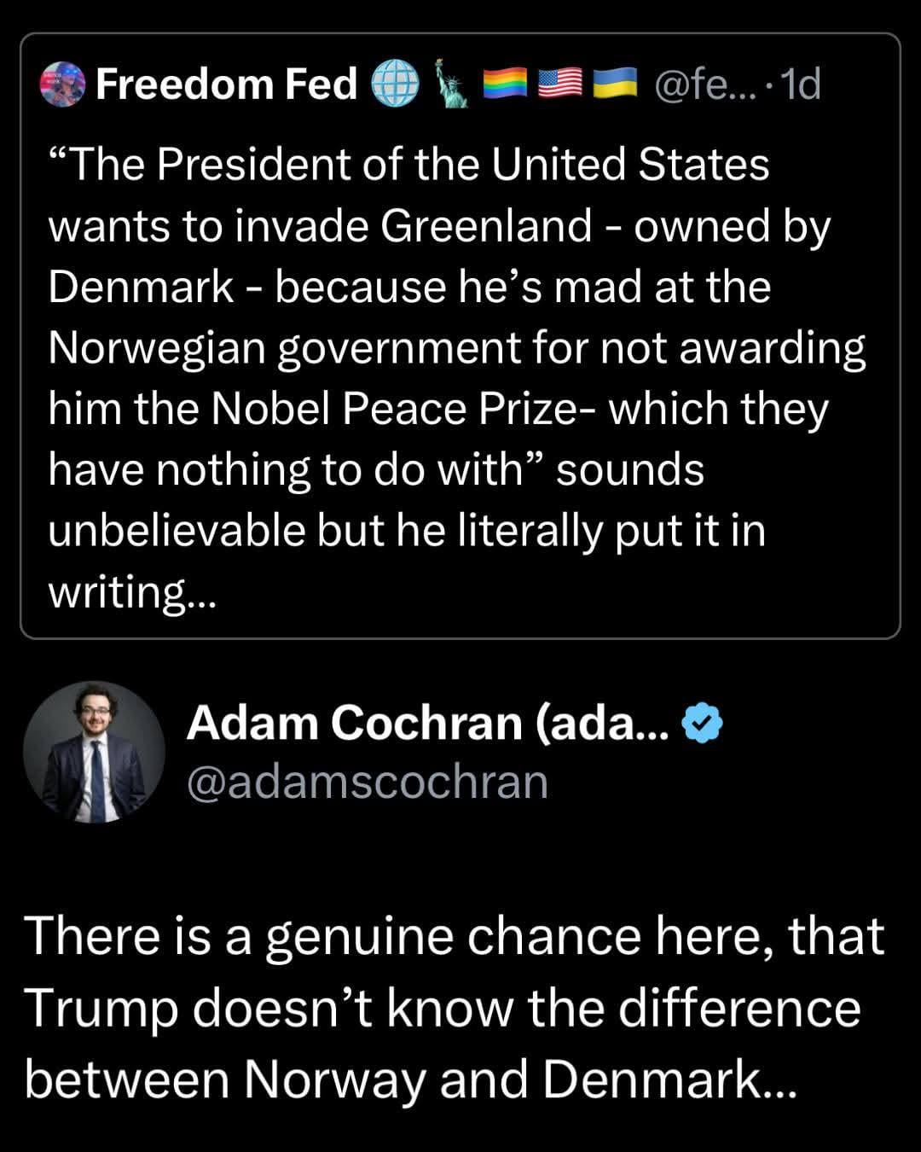Click the rainbow pride flag icon
Viewport: 921px width, 1152px height.
coord(506,84)
